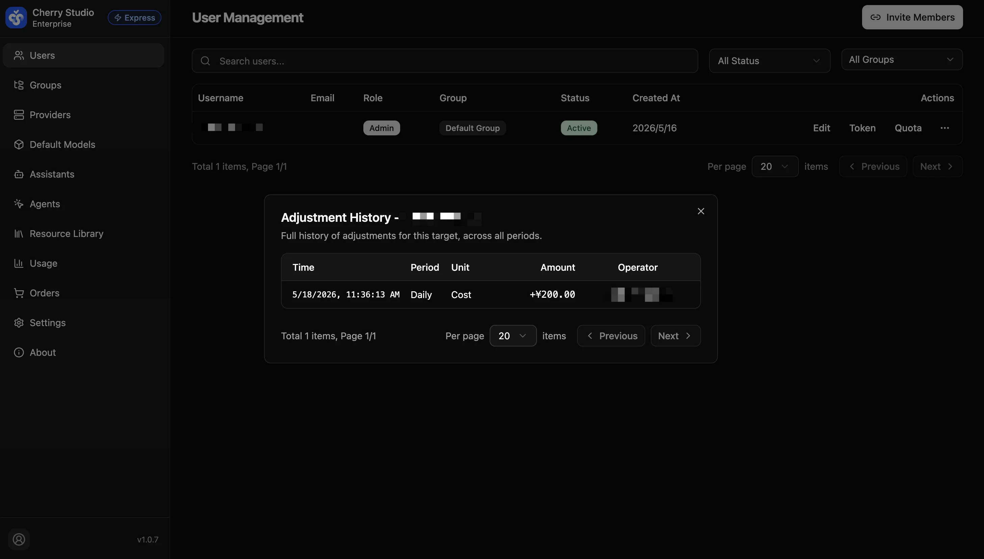Viewport: 984px width, 559px height.
Task: Open Default Models in the sidebar
Action: tap(83, 144)
